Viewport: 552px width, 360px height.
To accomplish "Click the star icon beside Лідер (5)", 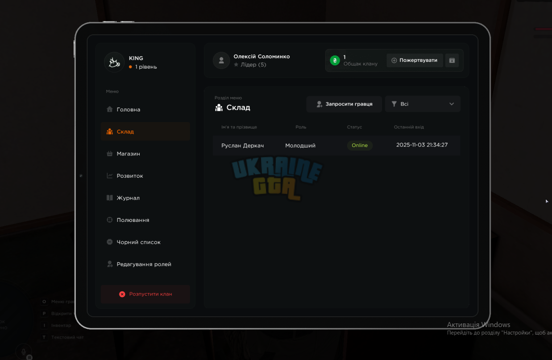I will pos(236,65).
